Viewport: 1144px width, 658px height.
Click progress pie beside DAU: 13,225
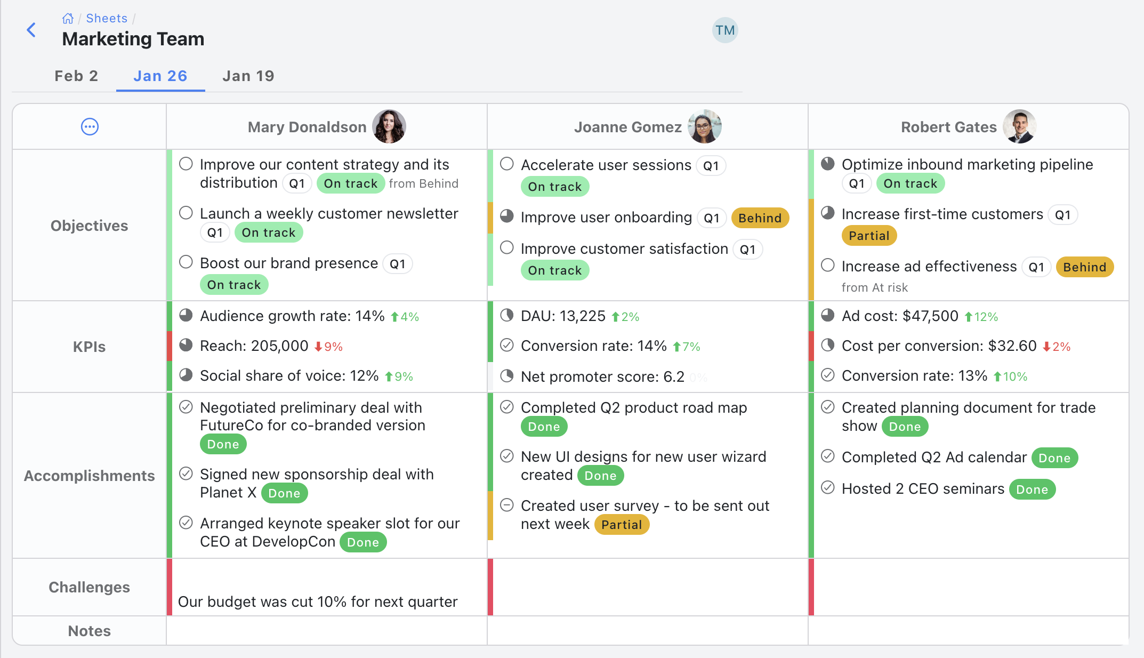[x=507, y=315]
